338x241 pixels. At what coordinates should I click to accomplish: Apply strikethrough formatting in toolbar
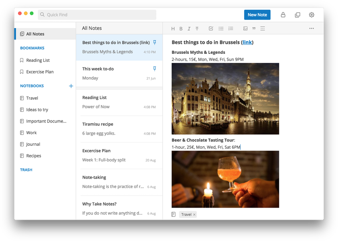click(197, 29)
